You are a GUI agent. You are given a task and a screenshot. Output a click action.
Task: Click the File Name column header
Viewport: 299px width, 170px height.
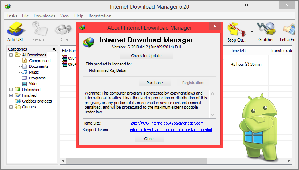click(69, 51)
